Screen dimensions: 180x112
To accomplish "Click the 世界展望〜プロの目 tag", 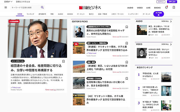I will click(x=94, y=79).
